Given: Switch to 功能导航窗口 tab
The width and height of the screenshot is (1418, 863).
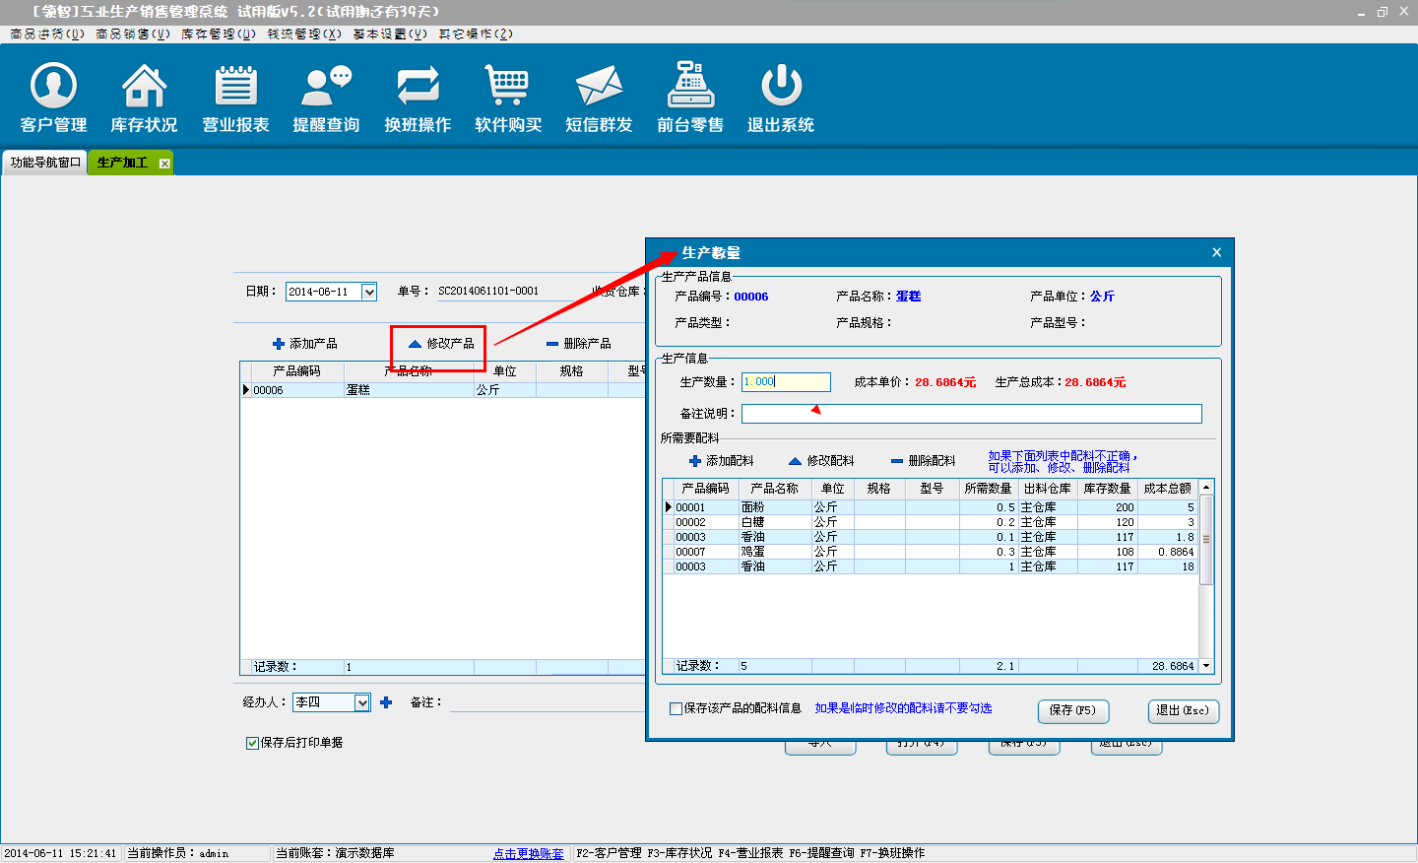Looking at the screenshot, I should [44, 163].
